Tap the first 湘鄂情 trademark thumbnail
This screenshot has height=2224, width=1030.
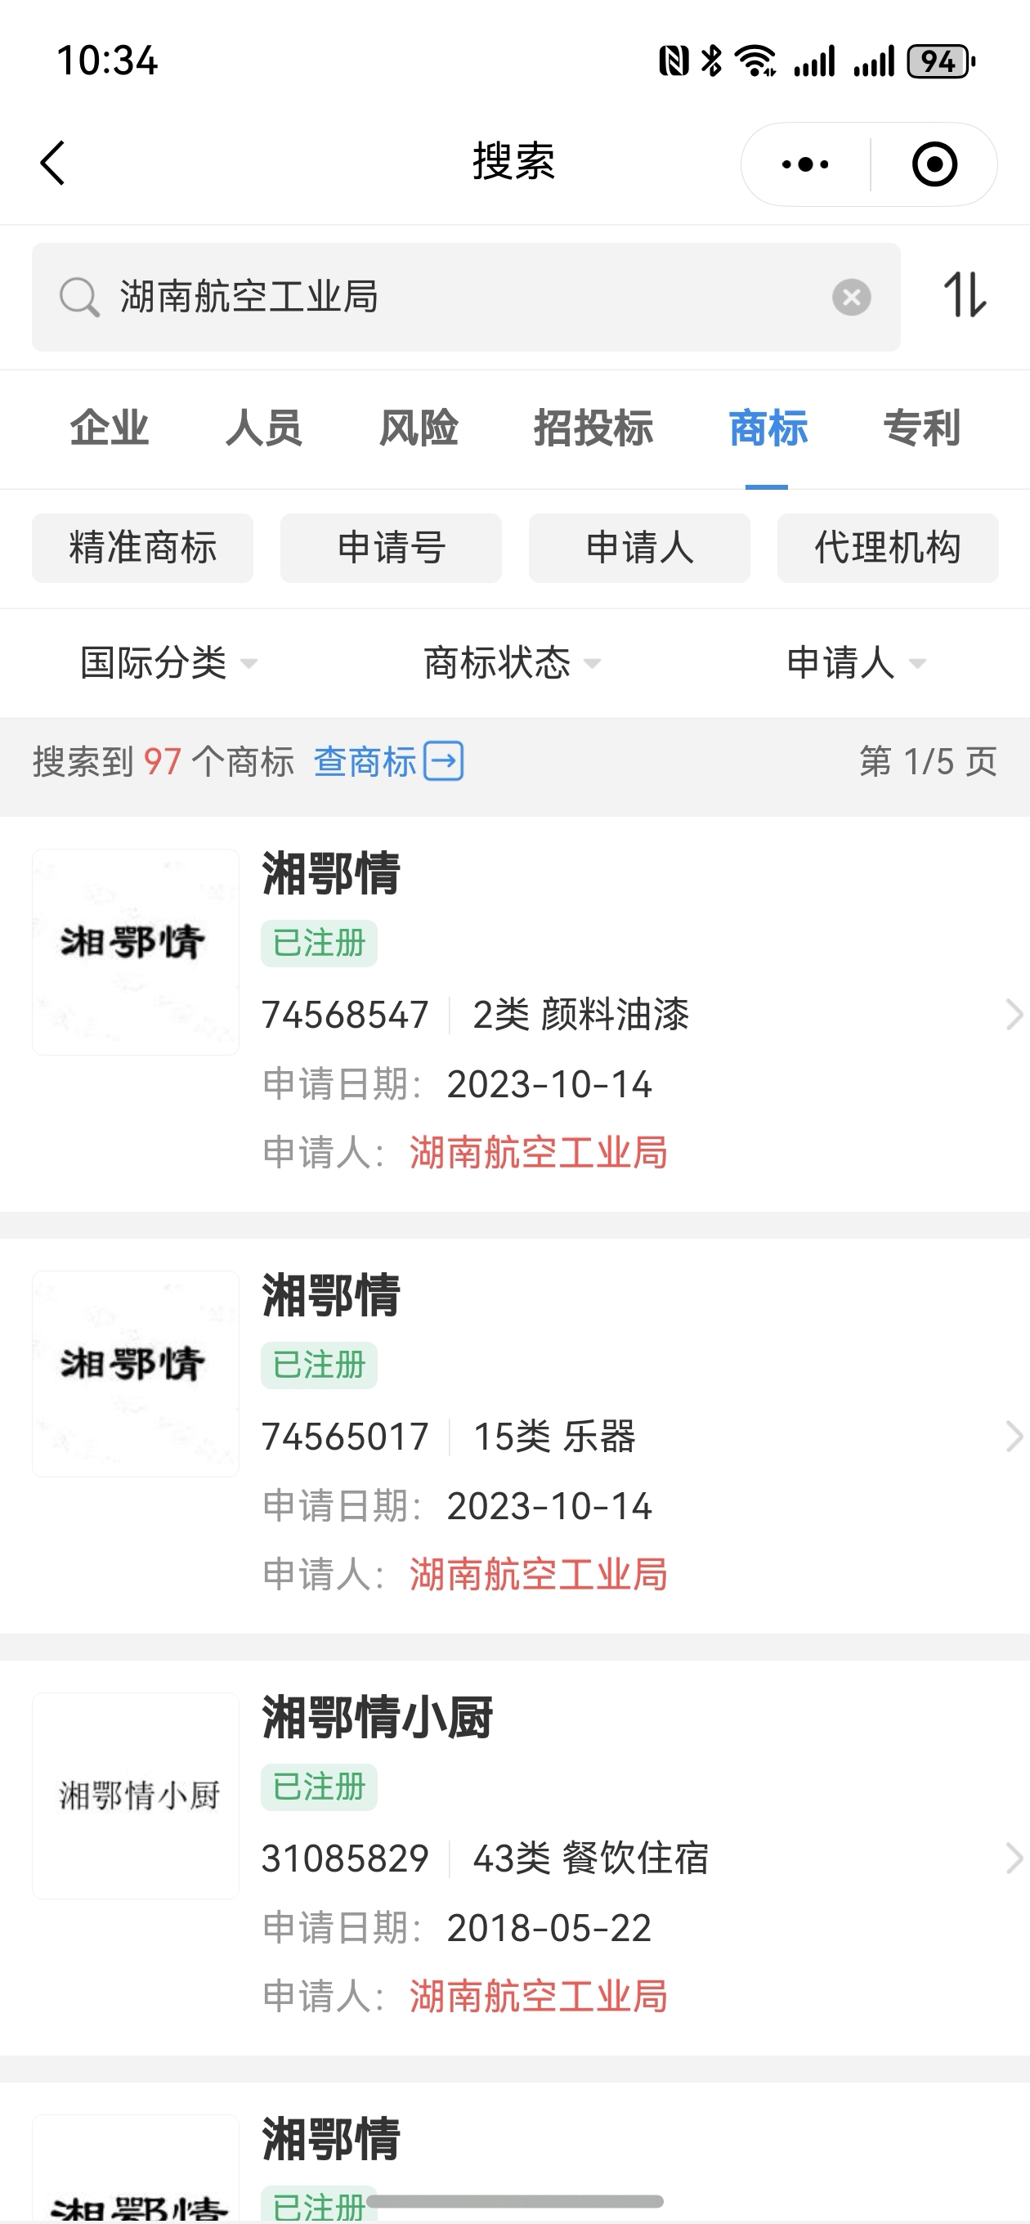136,952
